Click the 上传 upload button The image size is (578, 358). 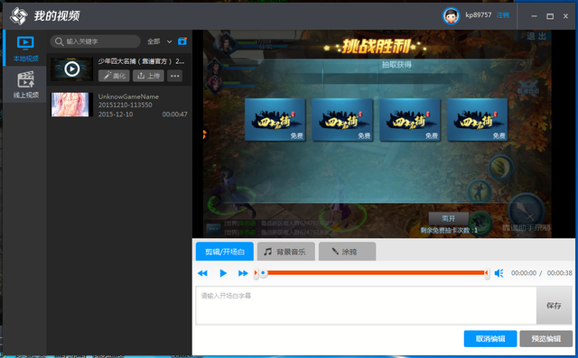(148, 76)
